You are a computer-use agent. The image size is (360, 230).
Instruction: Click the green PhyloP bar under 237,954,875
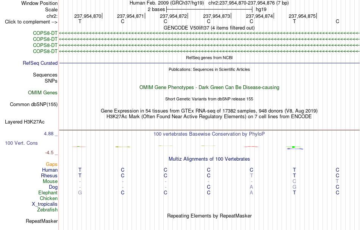point(293,147)
